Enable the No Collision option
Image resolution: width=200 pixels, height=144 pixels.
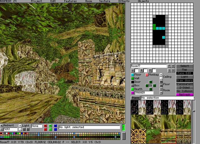click(185, 91)
